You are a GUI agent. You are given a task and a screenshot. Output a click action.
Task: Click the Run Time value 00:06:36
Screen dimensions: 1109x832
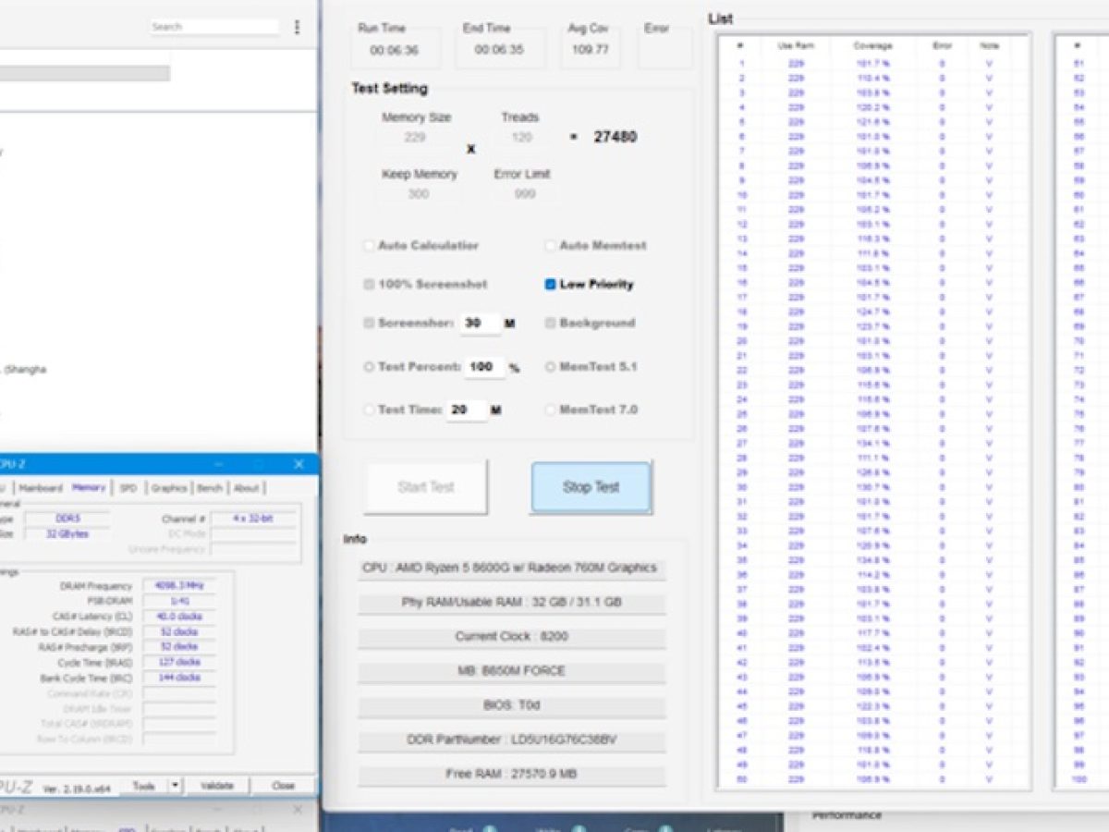pos(395,50)
